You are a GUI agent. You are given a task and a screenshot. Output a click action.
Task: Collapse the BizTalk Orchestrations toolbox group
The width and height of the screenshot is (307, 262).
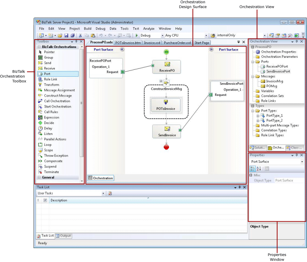[39, 47]
